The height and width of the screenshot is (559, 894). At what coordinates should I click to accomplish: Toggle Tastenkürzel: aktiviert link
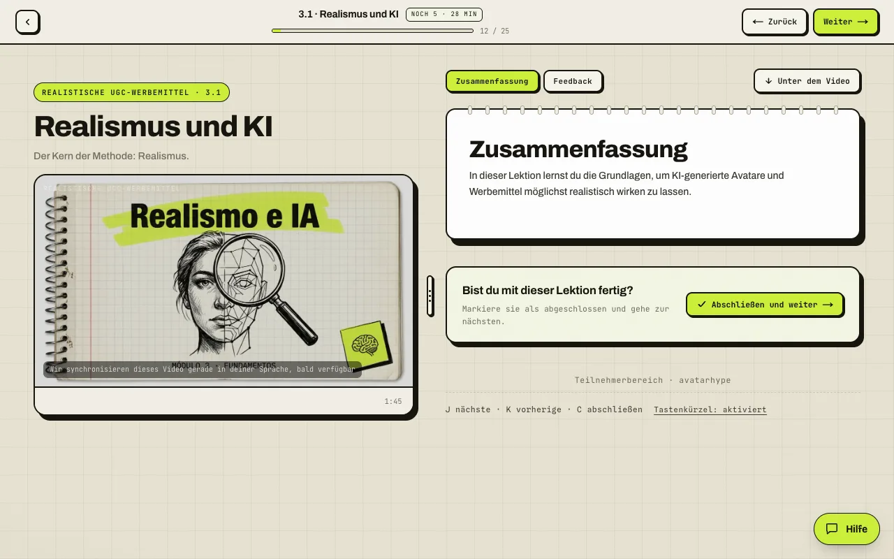[x=710, y=409]
